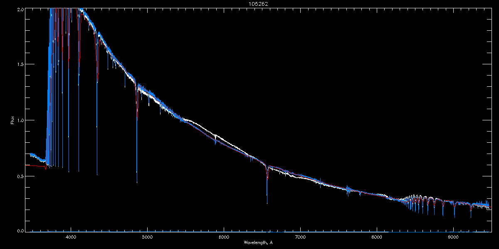499x249 pixels.
Task: Click the 1.5 flux tick label
Action: coord(20,65)
